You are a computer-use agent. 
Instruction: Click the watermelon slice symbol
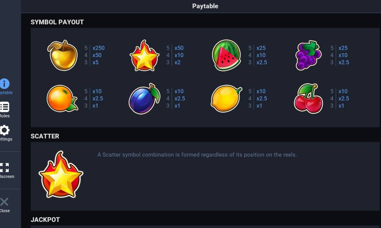pyautogui.click(x=226, y=55)
